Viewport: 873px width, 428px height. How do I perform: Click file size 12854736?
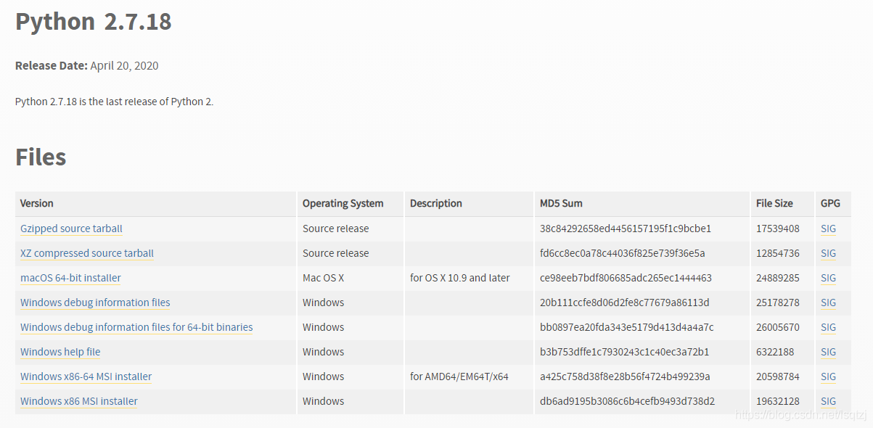778,253
